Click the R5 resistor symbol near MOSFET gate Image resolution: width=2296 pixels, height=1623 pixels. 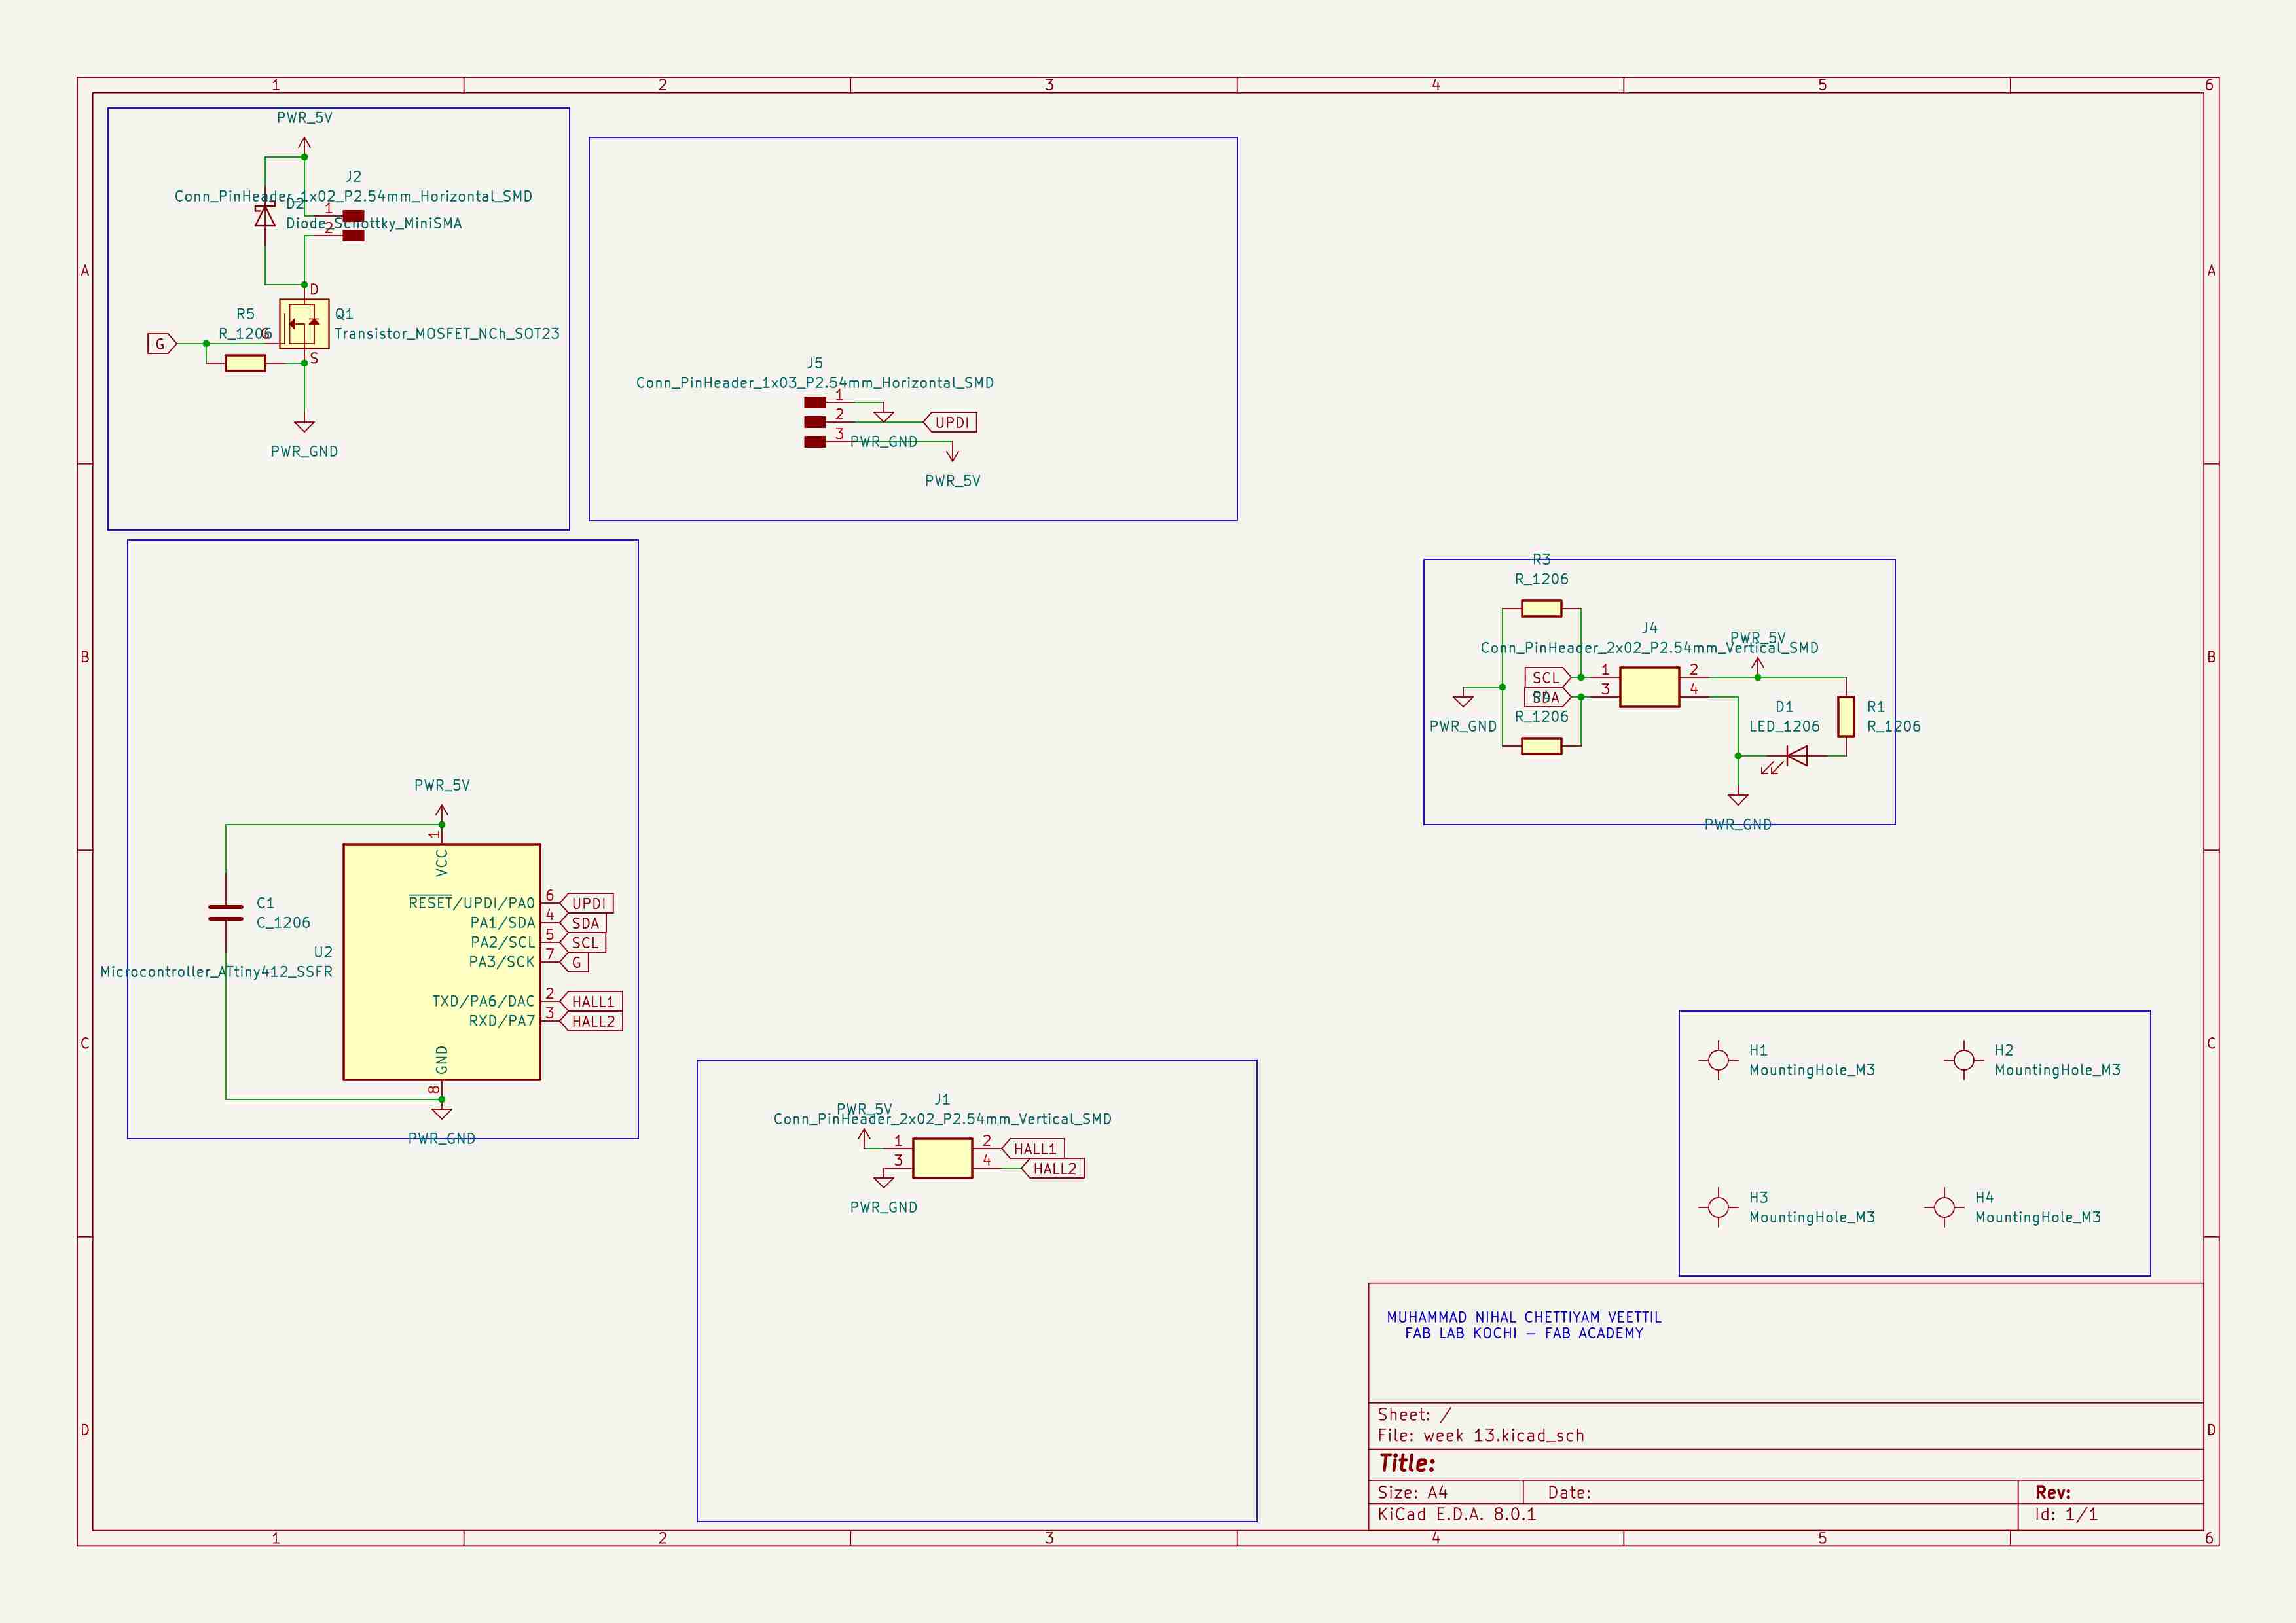pos(245,363)
